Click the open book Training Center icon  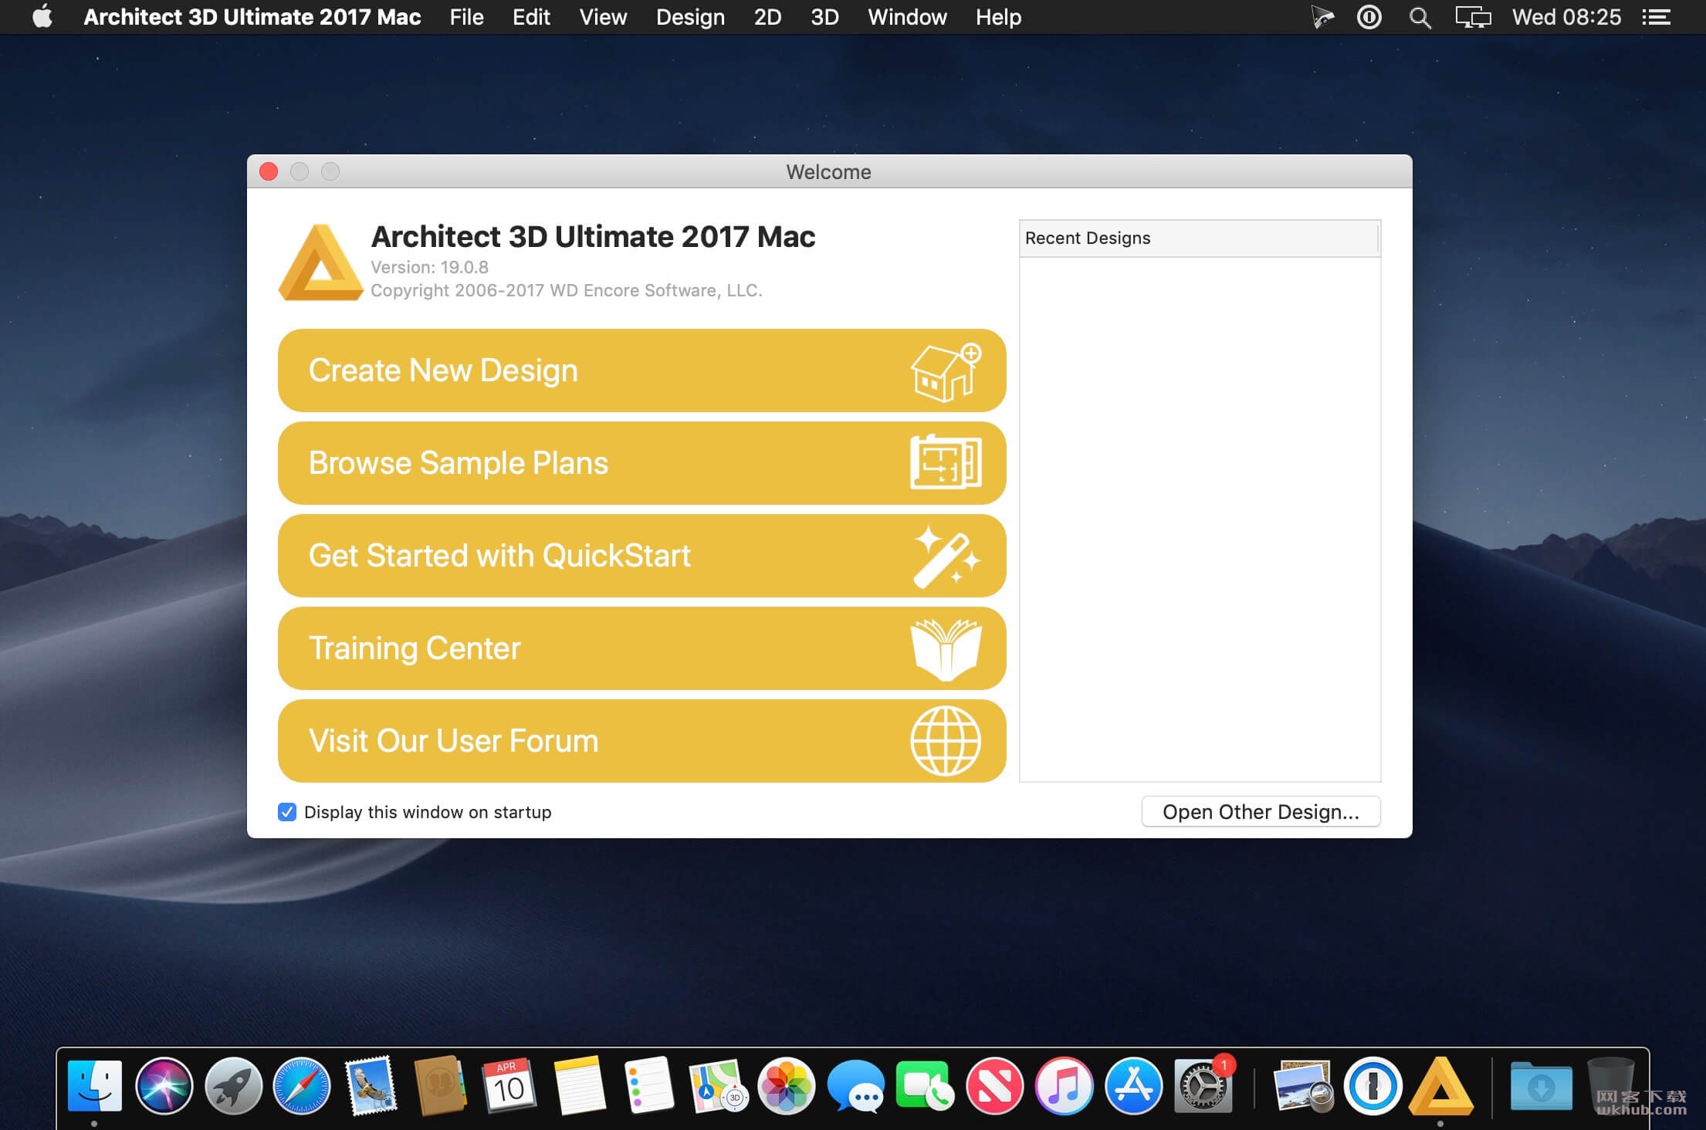[946, 649]
